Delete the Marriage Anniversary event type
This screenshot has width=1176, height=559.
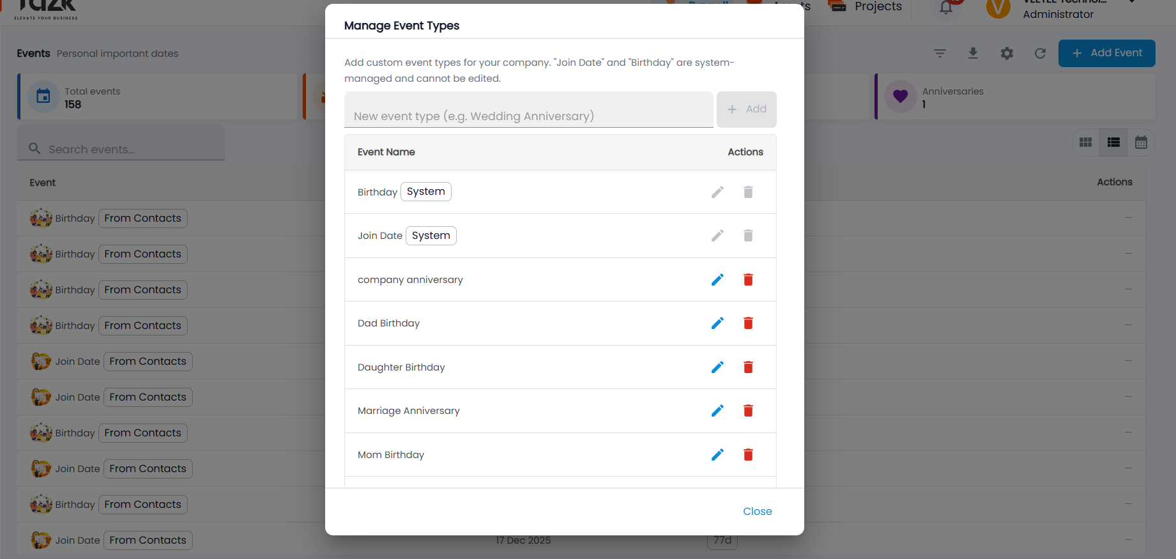click(x=748, y=411)
